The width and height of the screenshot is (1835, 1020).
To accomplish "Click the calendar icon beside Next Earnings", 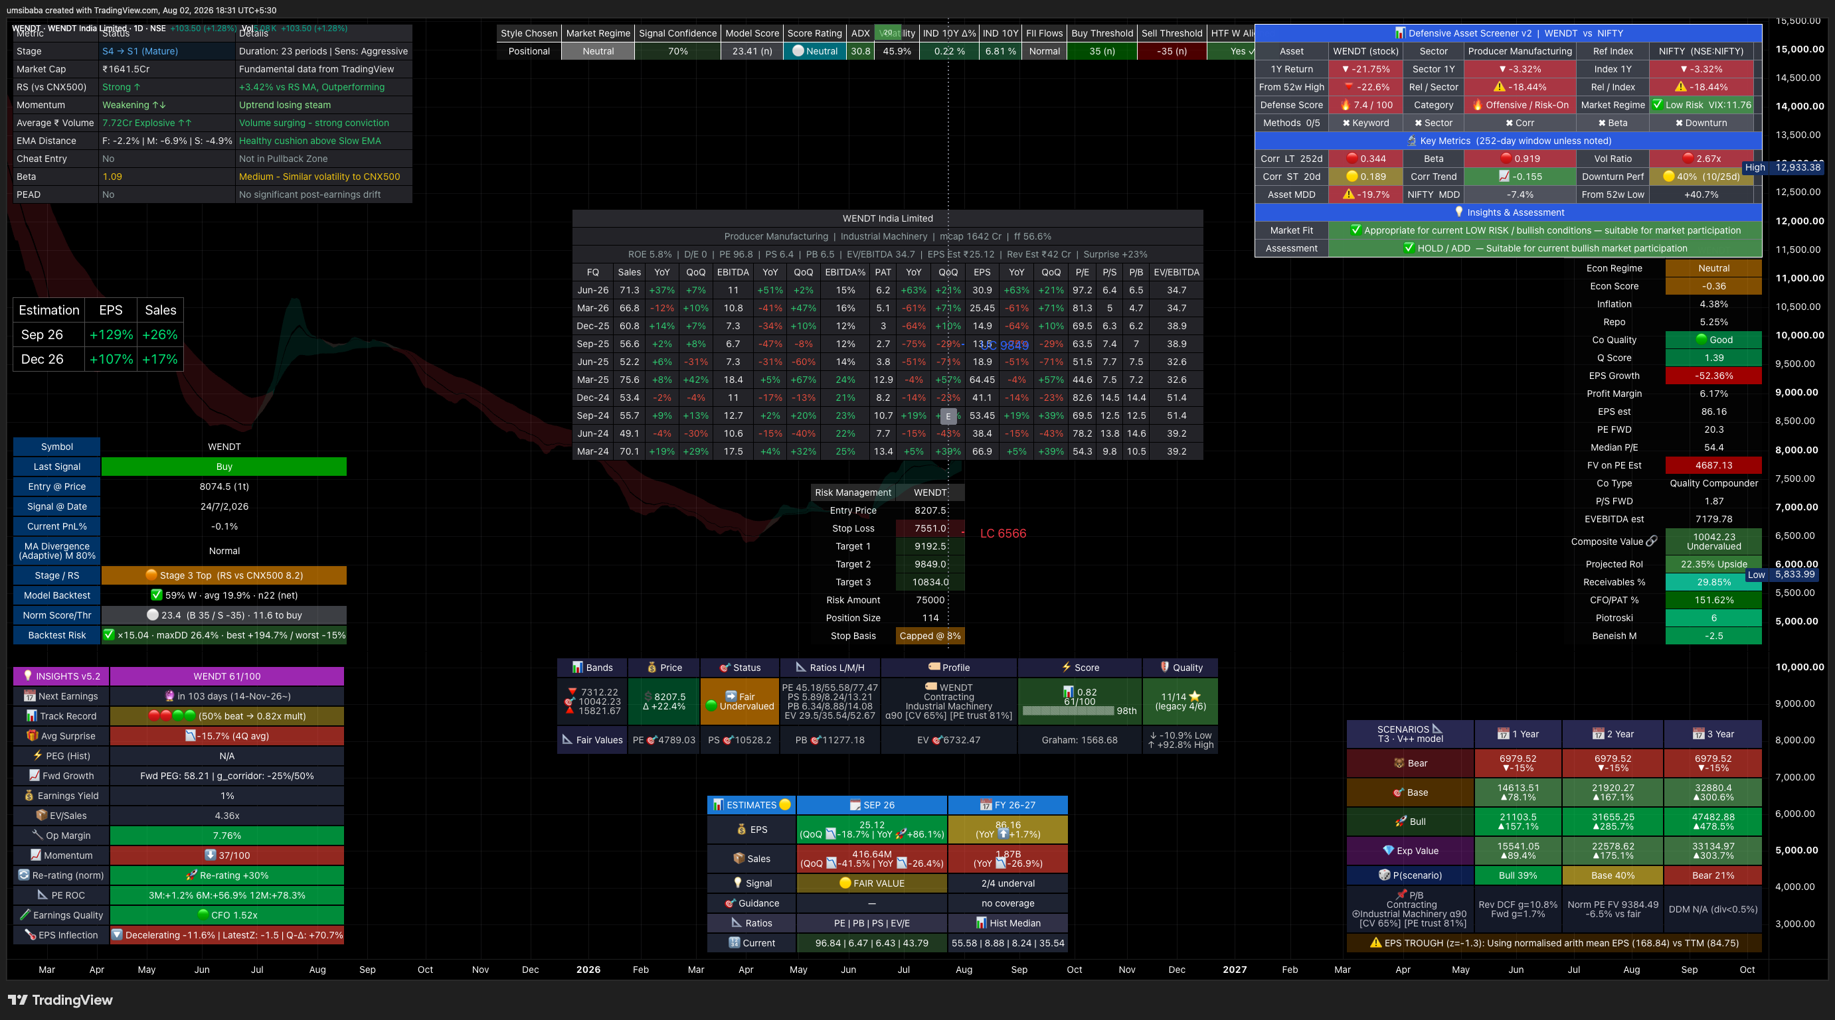I will tap(30, 695).
